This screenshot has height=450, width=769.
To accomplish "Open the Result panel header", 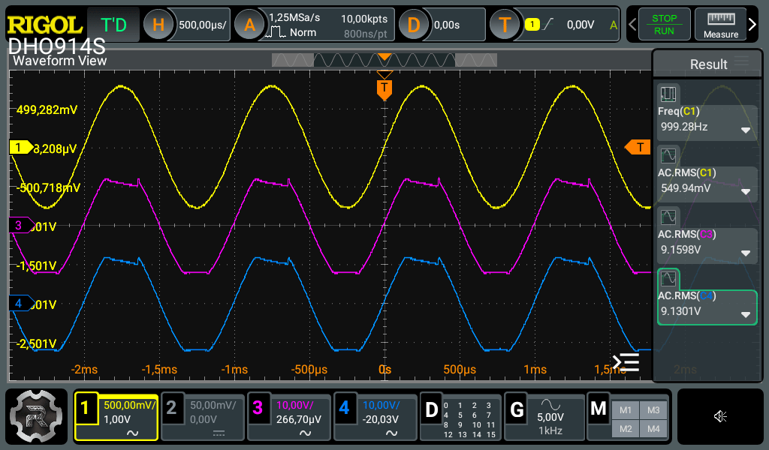I will tap(708, 64).
